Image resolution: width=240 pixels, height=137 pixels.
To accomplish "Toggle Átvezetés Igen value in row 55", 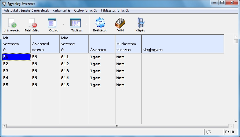I will click(95, 85).
